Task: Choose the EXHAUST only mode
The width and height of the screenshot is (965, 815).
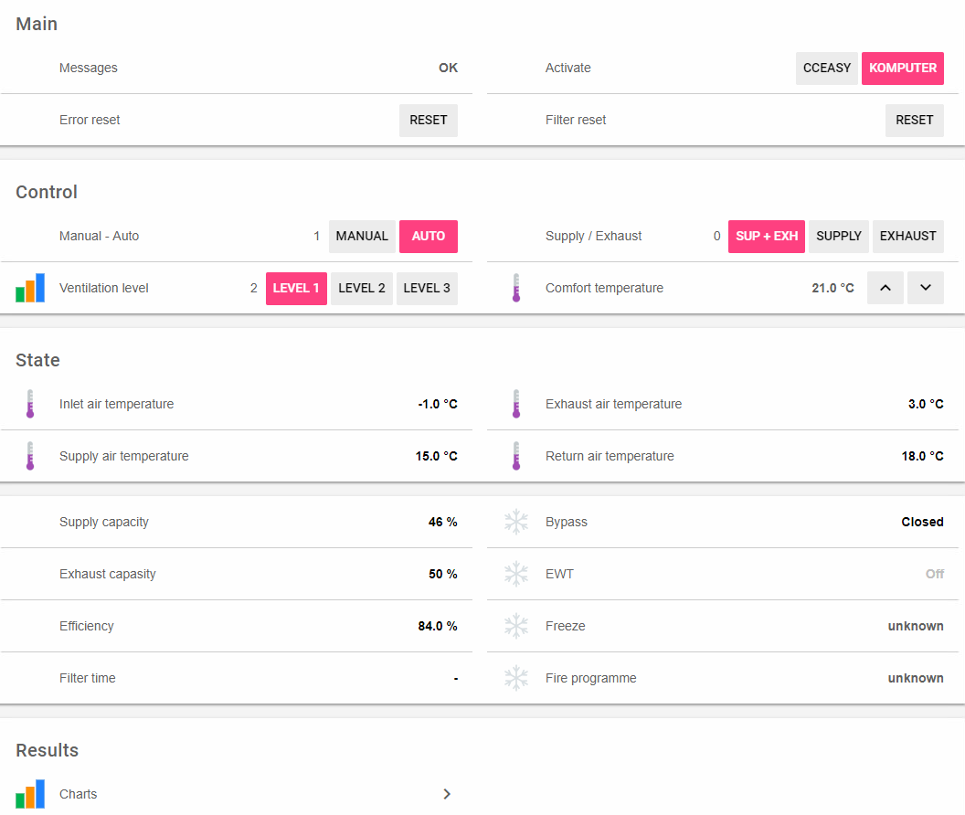Action: (x=907, y=237)
